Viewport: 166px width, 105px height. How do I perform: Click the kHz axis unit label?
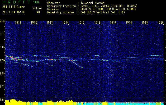[2, 21]
